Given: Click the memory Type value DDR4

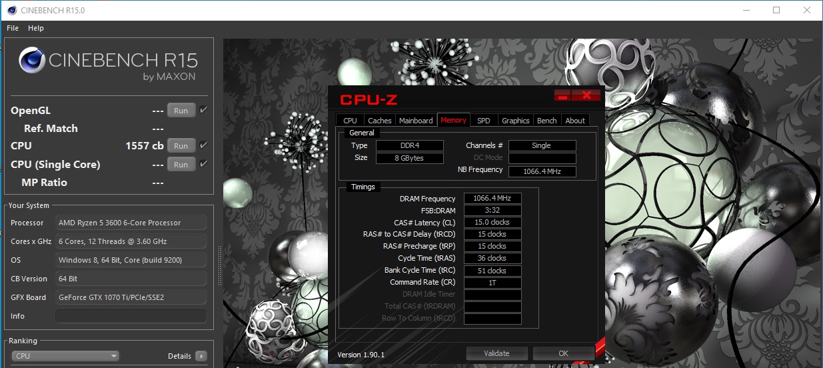Looking at the screenshot, I should pos(409,145).
